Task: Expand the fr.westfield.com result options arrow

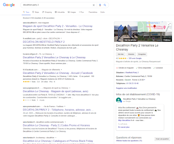Action: tap(61, 38)
